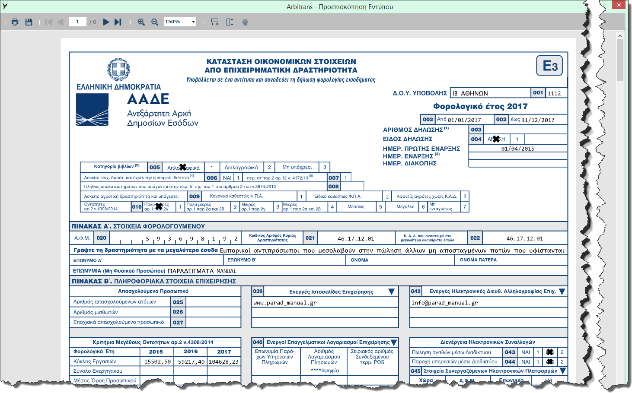Click the ΠΑΡΑΔΕΙΓΜΑΤΑ MANUAL company name

202,271
